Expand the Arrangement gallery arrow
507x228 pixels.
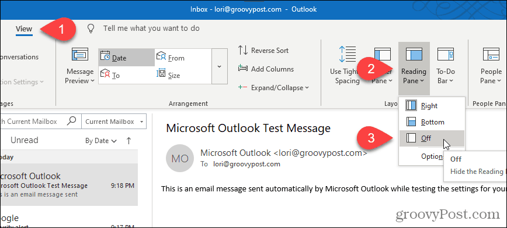coord(219,66)
